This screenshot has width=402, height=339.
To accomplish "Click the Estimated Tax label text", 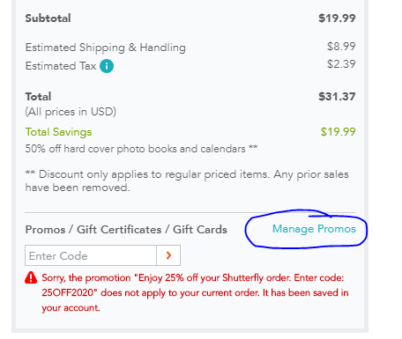I will tap(61, 66).
